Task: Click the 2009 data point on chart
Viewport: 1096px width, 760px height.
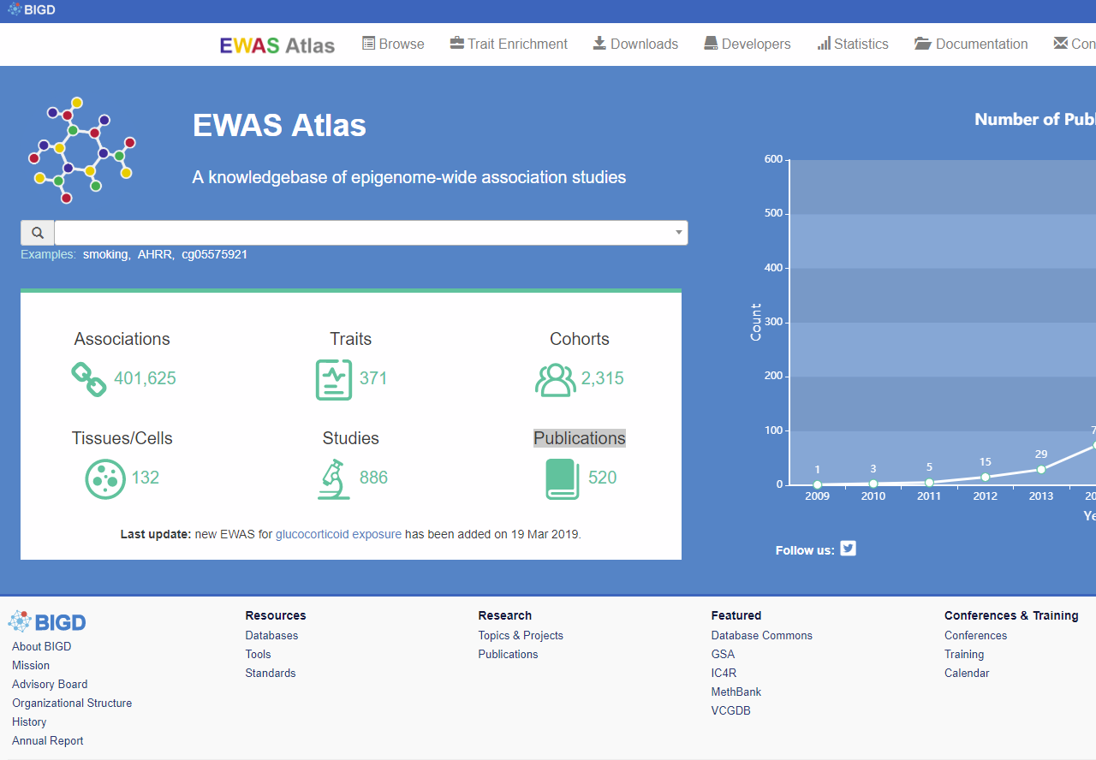Action: [x=818, y=484]
